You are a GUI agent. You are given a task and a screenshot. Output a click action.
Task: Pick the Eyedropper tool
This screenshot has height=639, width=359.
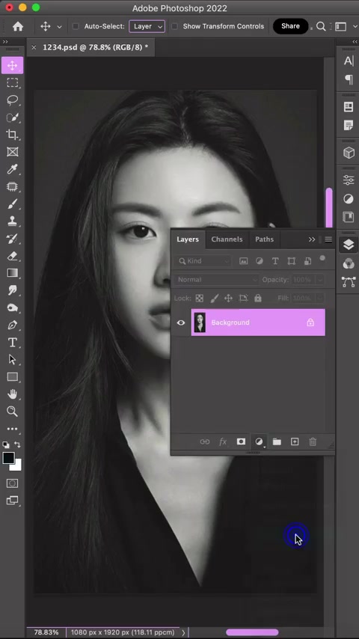click(12, 169)
